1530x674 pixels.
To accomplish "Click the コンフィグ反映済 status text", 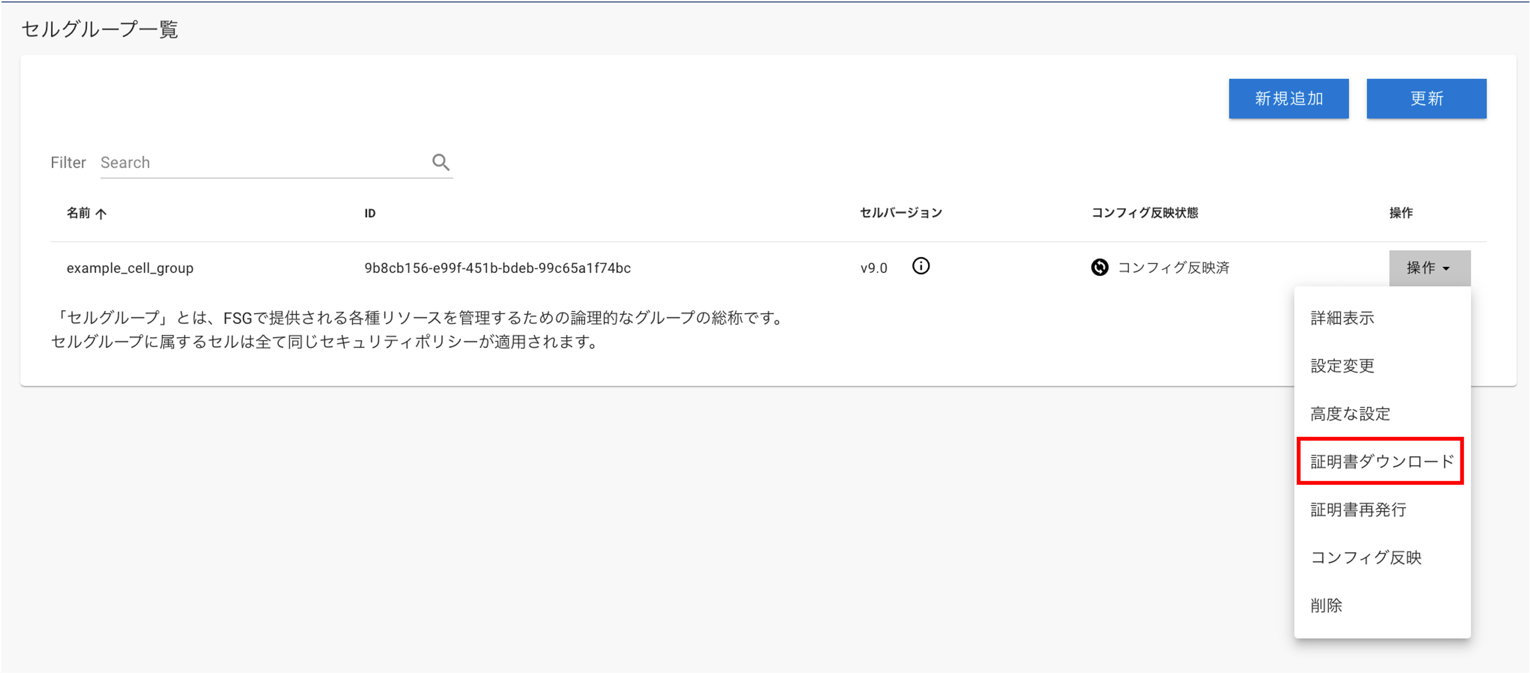I will click(x=1174, y=268).
